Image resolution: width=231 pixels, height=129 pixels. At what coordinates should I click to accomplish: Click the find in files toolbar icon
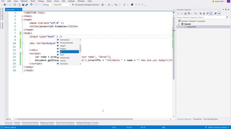coord(109,5)
